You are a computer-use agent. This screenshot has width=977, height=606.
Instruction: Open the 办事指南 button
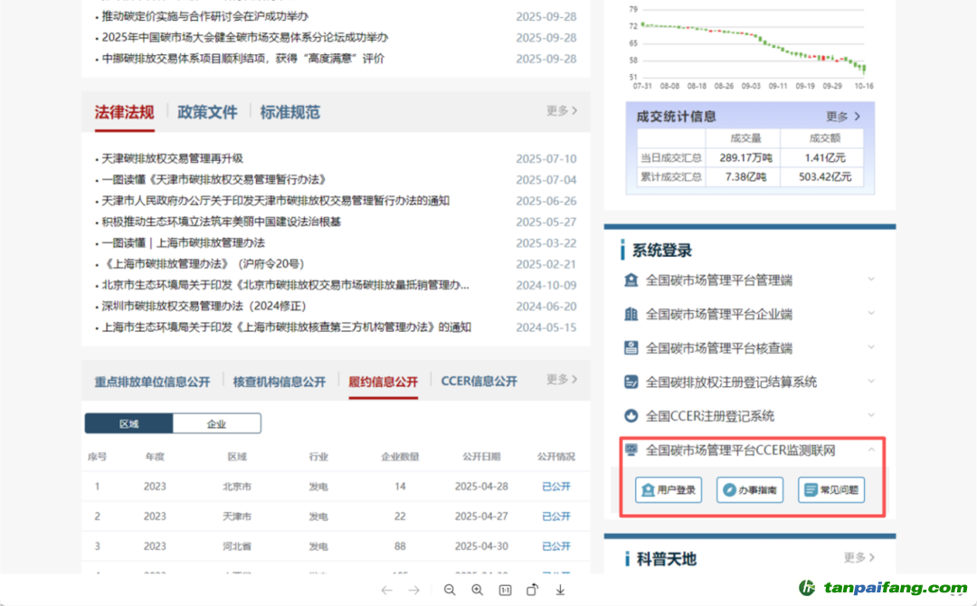coord(750,490)
